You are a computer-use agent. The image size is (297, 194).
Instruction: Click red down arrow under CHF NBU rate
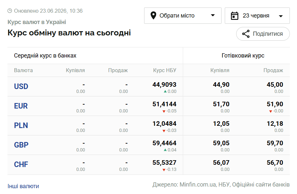point(164,170)
